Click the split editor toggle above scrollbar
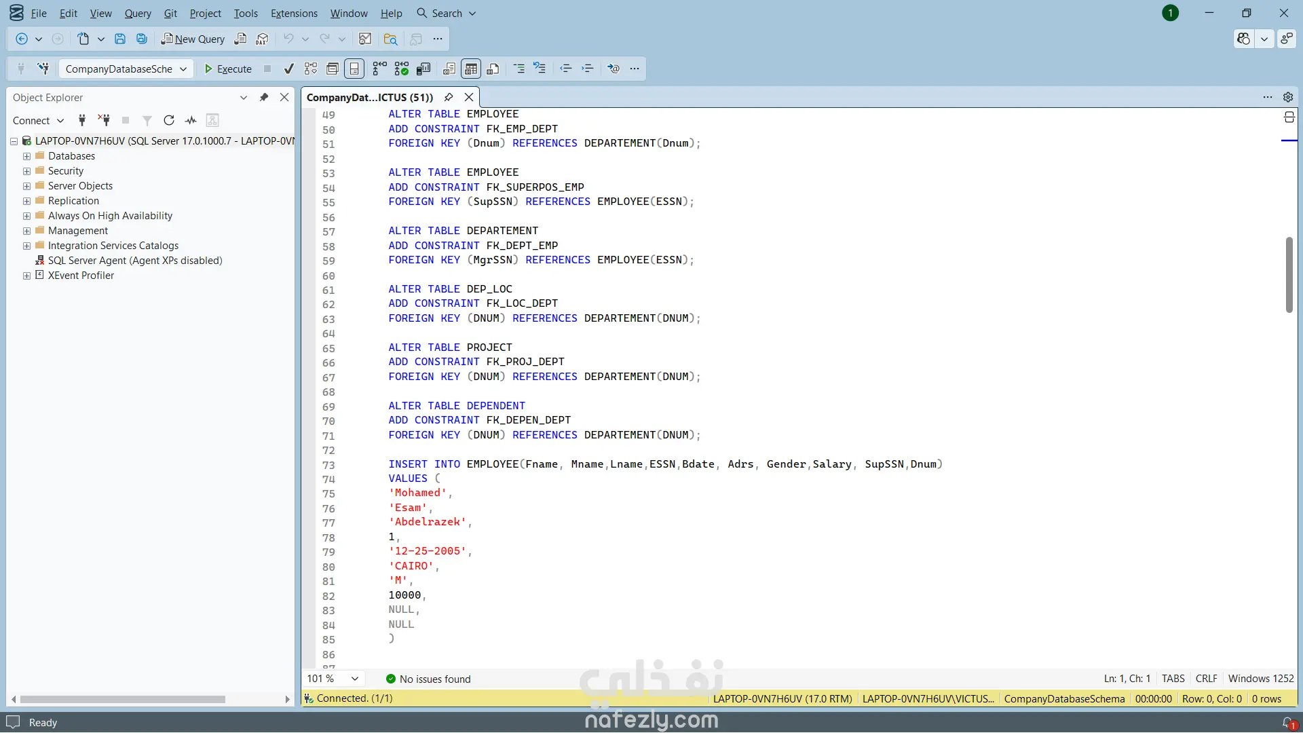Image resolution: width=1303 pixels, height=733 pixels. (x=1289, y=117)
